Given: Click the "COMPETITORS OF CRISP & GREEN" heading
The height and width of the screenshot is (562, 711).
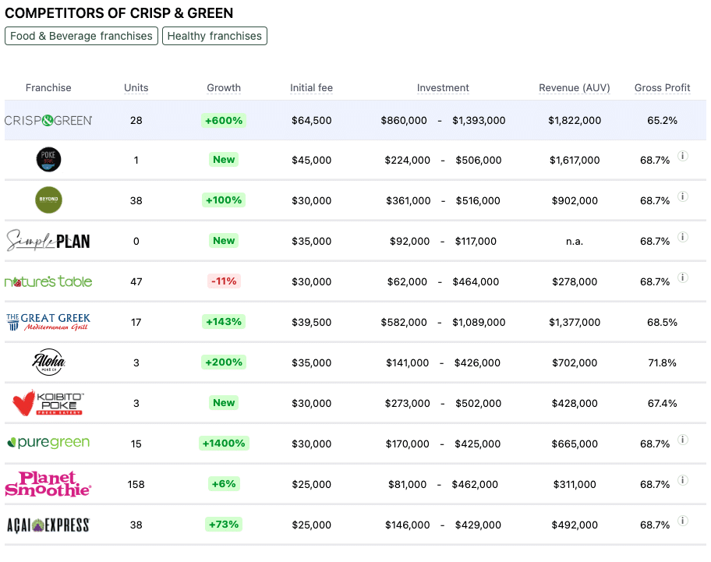Looking at the screenshot, I should click(x=118, y=13).
